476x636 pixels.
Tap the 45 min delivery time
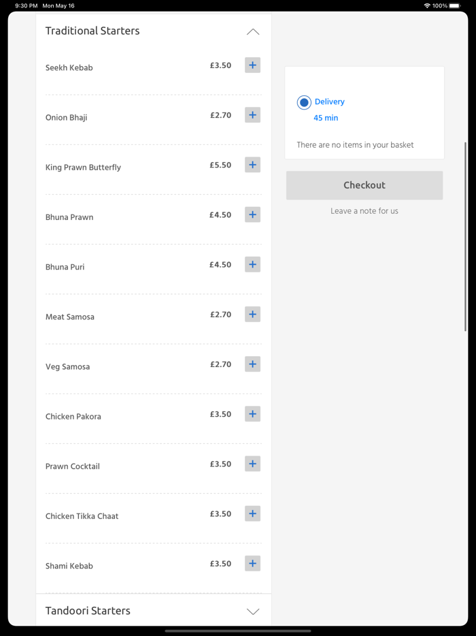point(326,118)
